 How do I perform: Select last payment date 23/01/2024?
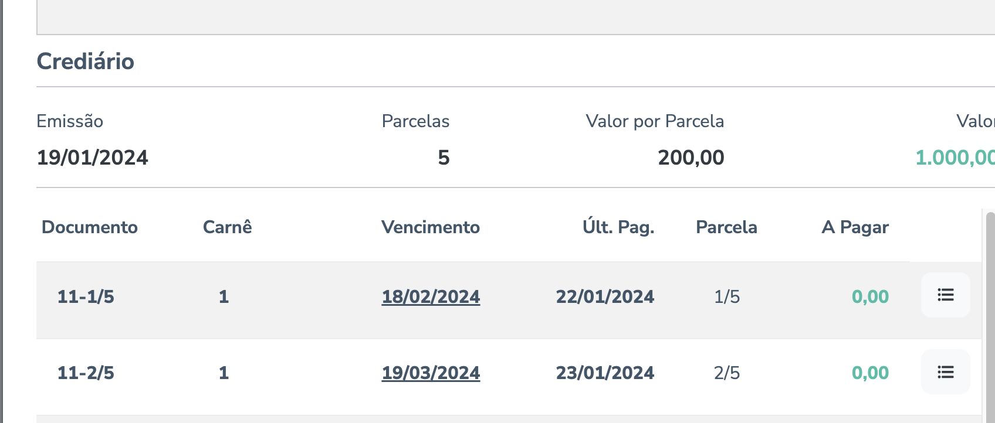point(605,373)
